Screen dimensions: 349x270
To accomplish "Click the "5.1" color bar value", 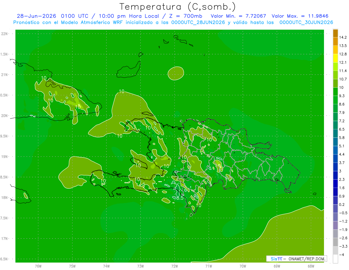I will [x=342, y=146].
